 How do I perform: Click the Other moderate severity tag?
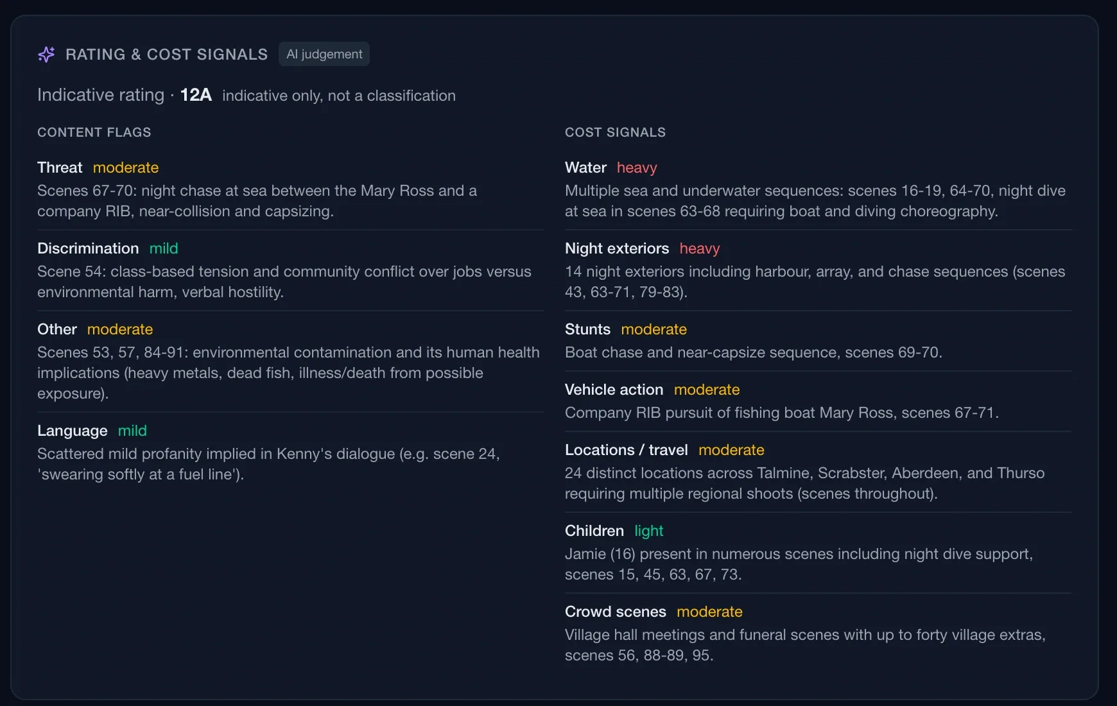120,329
